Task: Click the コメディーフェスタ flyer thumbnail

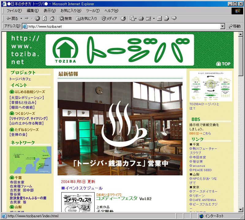Action: pyautogui.click(x=78, y=202)
